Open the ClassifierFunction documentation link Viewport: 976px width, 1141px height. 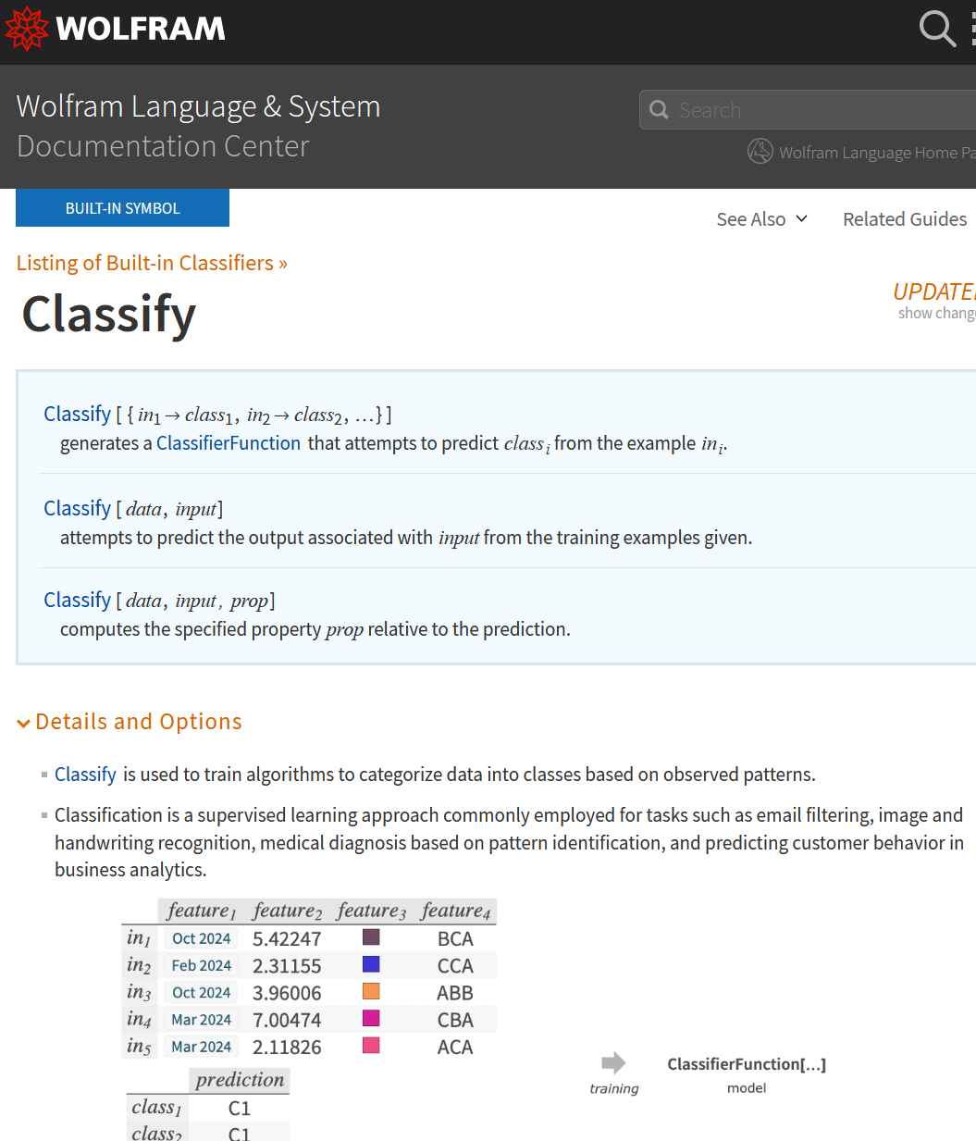(x=229, y=443)
